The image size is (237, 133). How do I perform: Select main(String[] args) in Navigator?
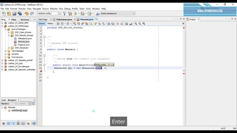click(19, 110)
